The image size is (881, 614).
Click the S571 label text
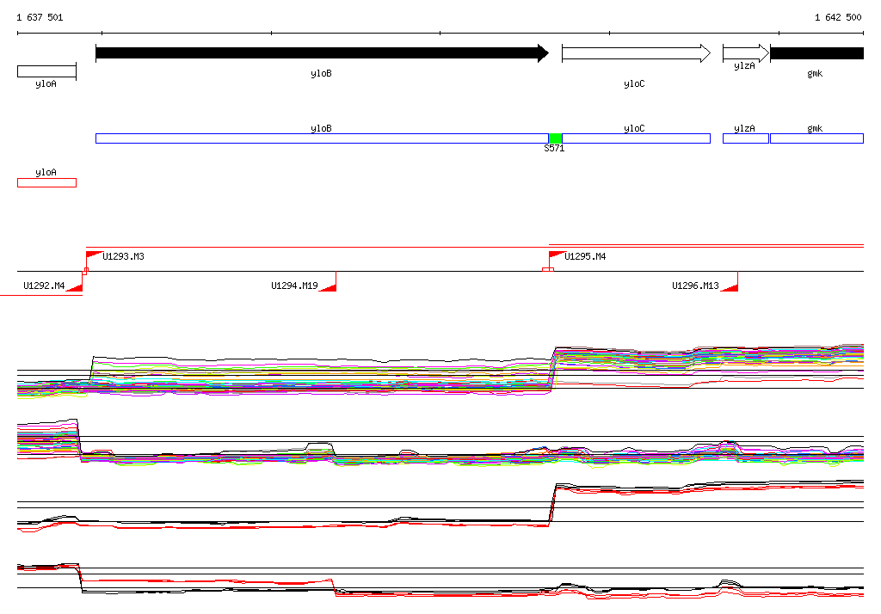click(x=554, y=148)
